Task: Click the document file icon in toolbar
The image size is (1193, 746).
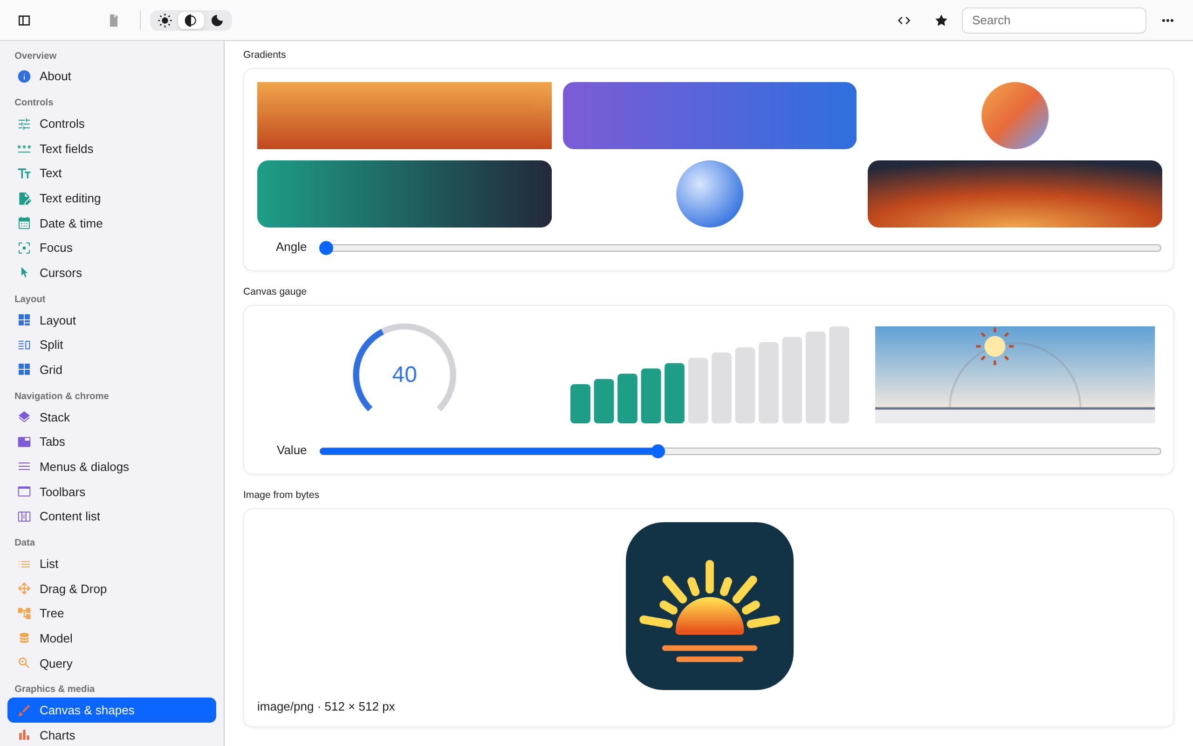Action: pos(114,20)
